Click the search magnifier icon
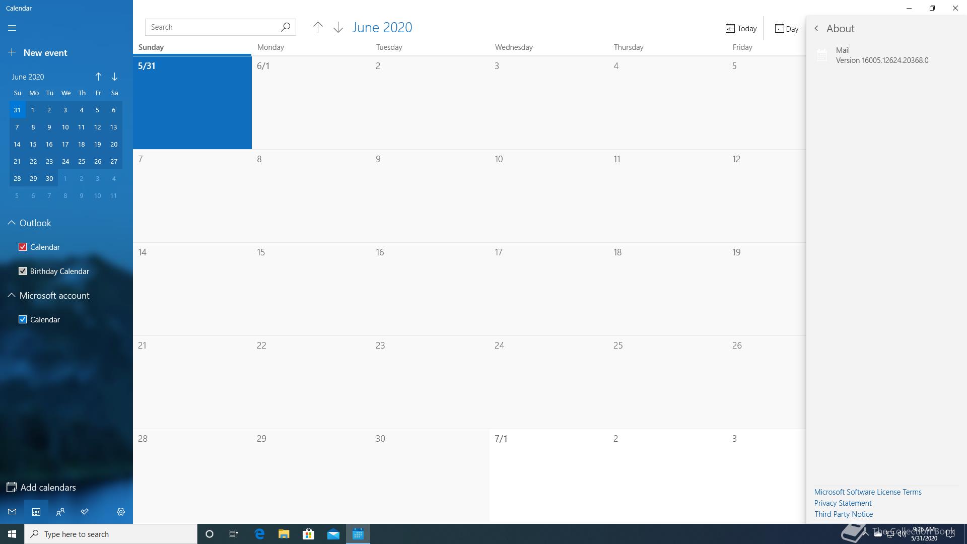 point(285,27)
